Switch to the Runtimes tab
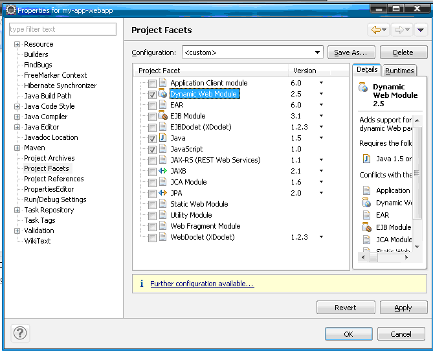This screenshot has height=351, width=433. pyautogui.click(x=399, y=71)
